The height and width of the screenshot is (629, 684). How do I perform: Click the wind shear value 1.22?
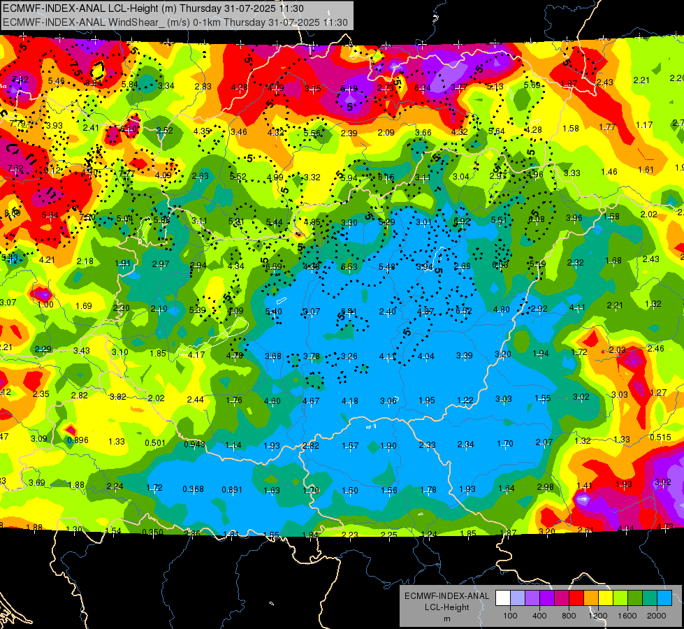(x=465, y=400)
